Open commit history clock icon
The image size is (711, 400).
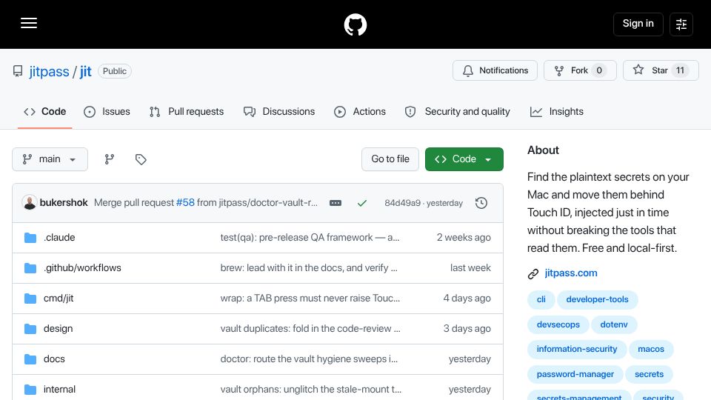click(481, 203)
